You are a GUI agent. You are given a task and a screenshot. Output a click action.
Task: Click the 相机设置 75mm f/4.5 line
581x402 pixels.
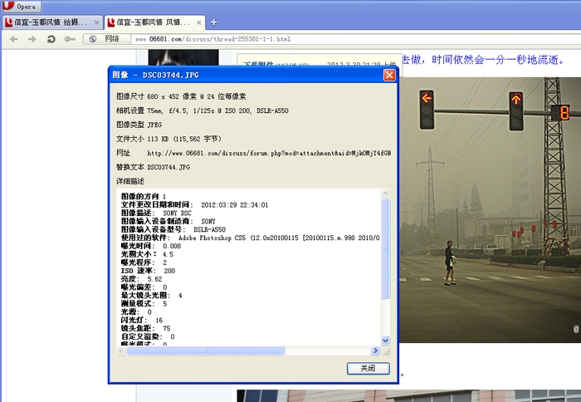click(x=203, y=110)
